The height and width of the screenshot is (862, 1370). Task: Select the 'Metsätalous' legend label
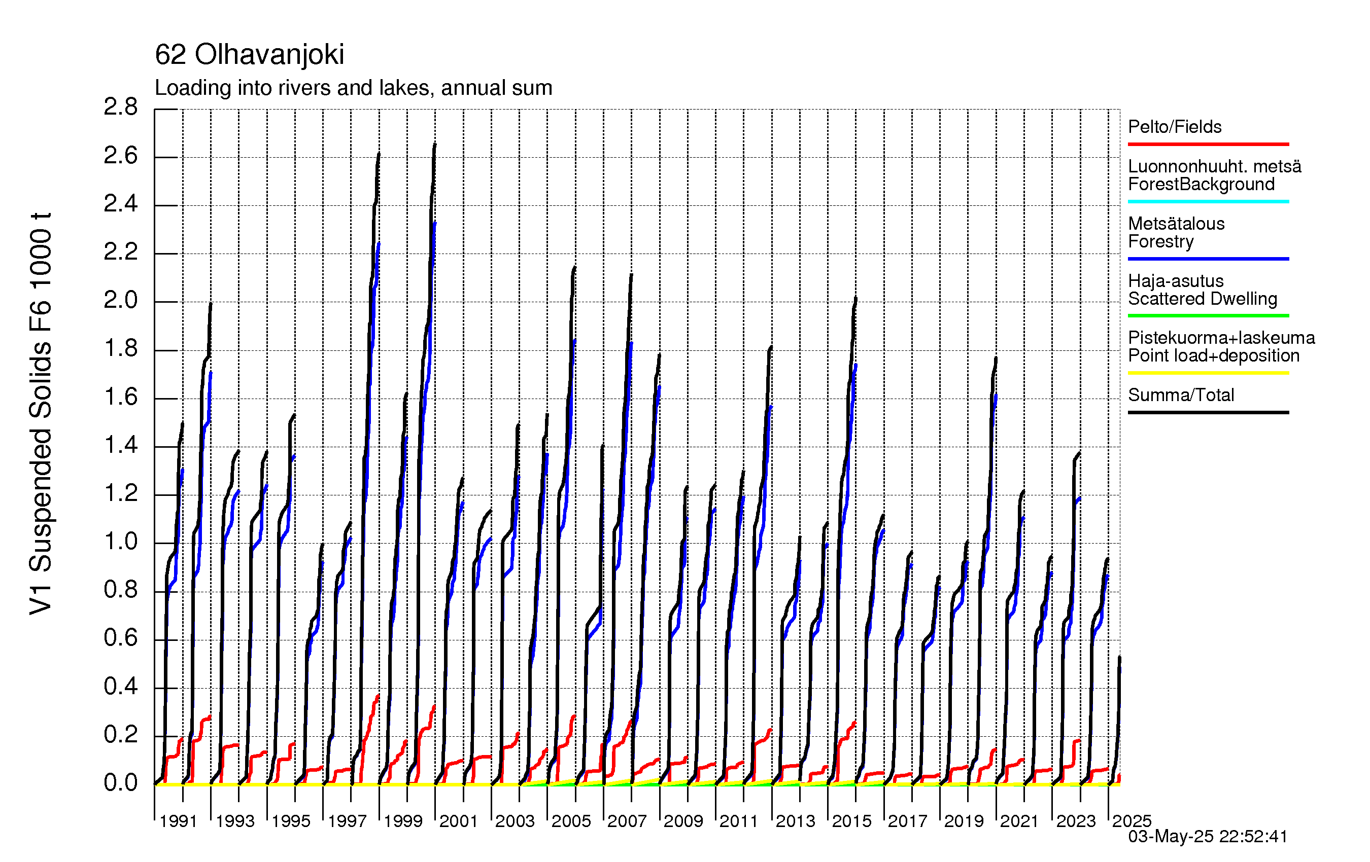[x=1176, y=224]
